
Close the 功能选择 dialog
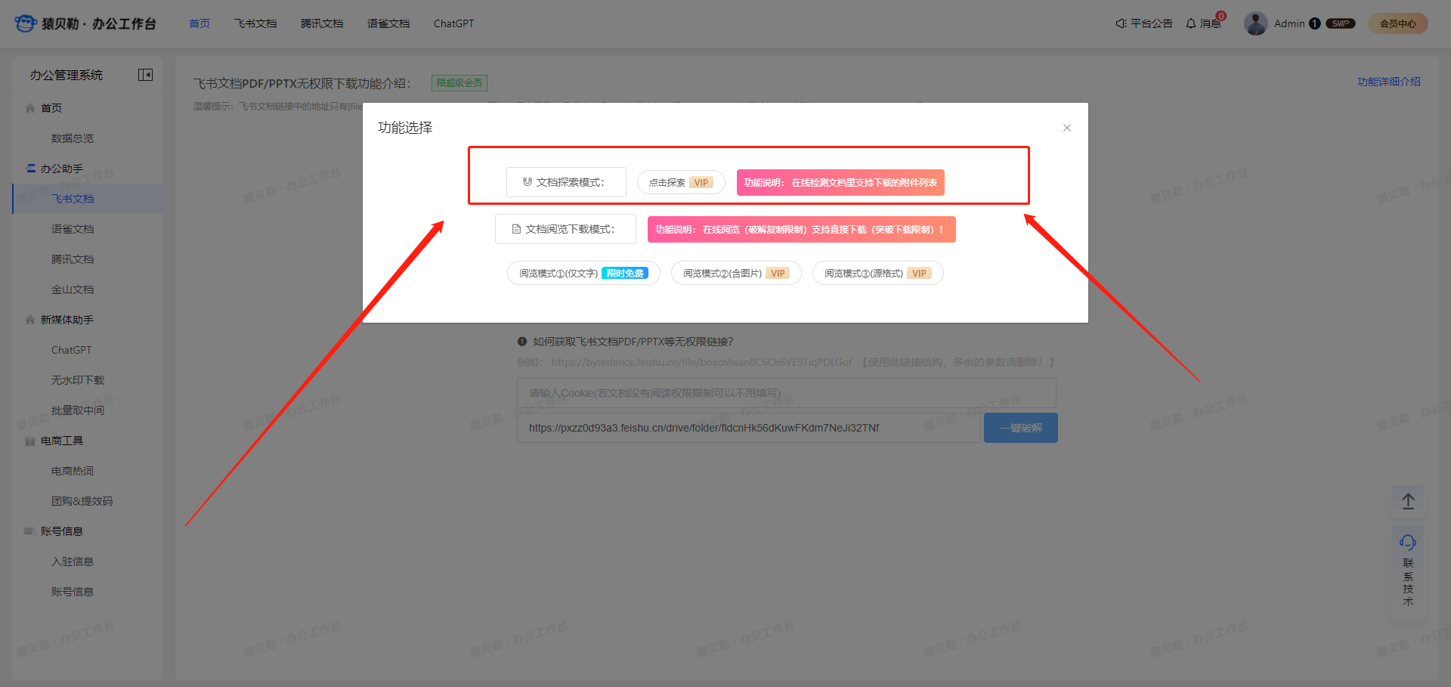coord(1067,128)
